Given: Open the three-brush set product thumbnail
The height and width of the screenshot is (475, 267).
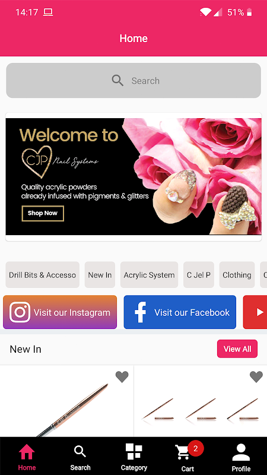Looking at the screenshot, I should [201, 401].
